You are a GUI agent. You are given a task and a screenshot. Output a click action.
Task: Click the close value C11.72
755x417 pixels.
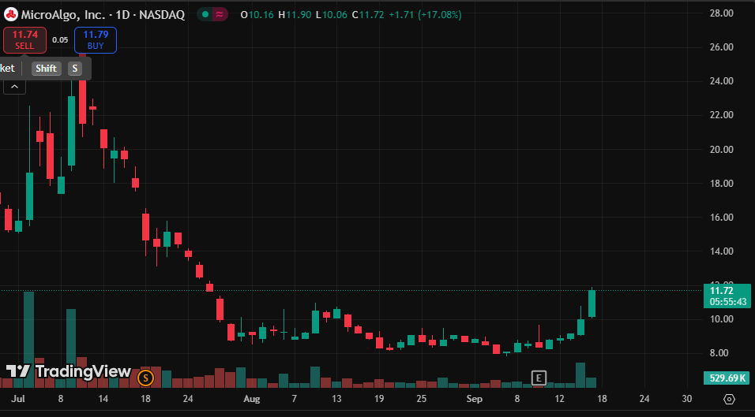(368, 14)
